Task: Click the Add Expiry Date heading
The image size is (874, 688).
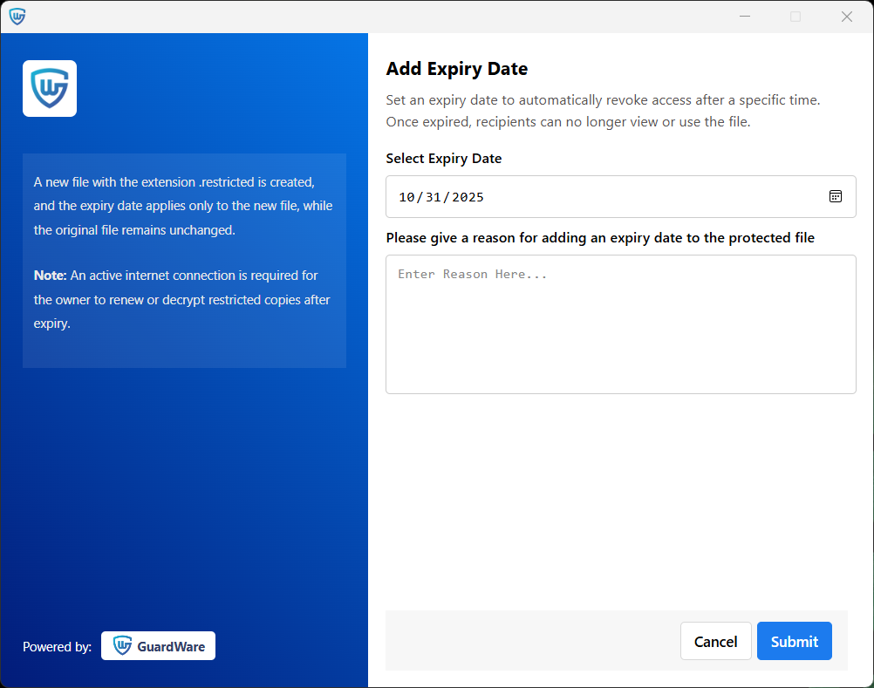Action: click(x=456, y=68)
